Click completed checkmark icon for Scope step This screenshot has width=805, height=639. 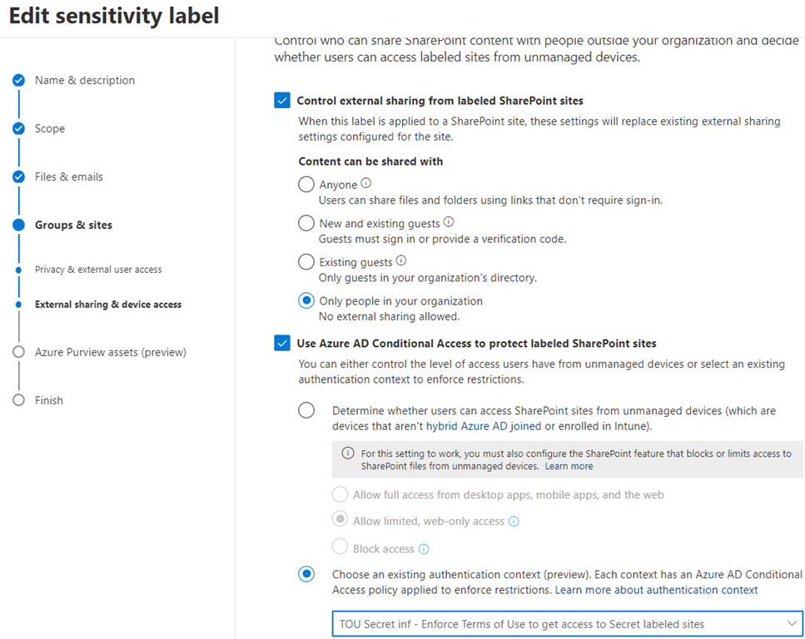18,129
